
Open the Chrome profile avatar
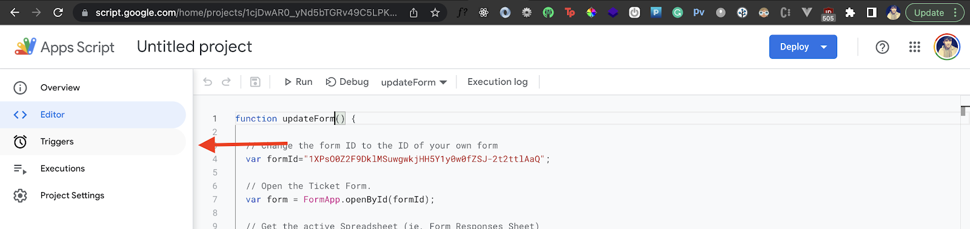click(893, 12)
